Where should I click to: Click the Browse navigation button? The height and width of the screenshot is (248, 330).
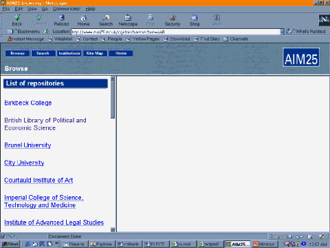pyautogui.click(x=18, y=53)
